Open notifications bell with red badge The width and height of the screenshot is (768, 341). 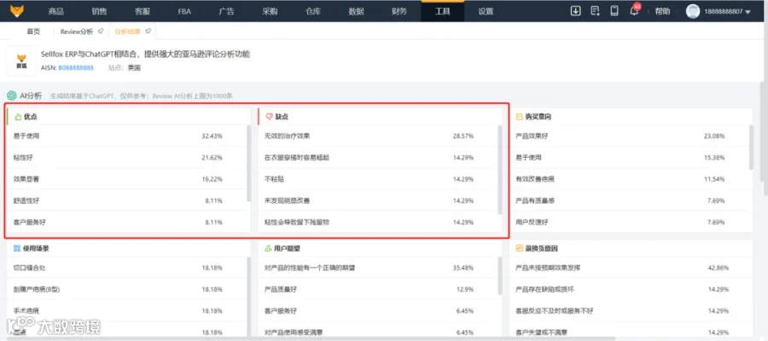click(634, 10)
